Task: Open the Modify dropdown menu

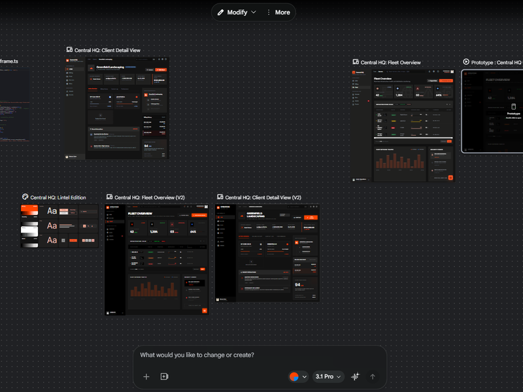Action: [237, 12]
